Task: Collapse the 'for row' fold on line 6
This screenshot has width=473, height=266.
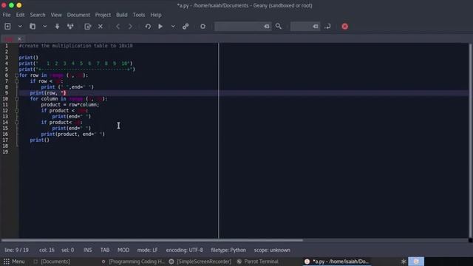Action: pyautogui.click(x=16, y=75)
